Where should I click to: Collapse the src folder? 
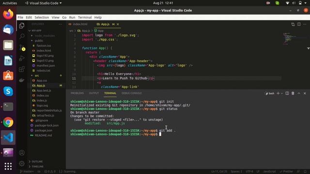click(37, 75)
